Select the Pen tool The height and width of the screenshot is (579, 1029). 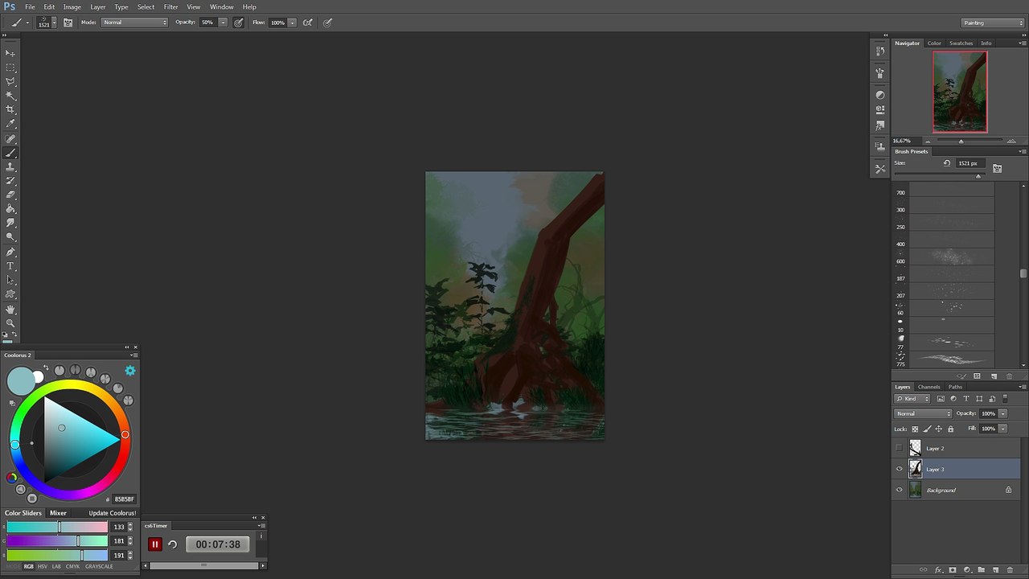10,252
